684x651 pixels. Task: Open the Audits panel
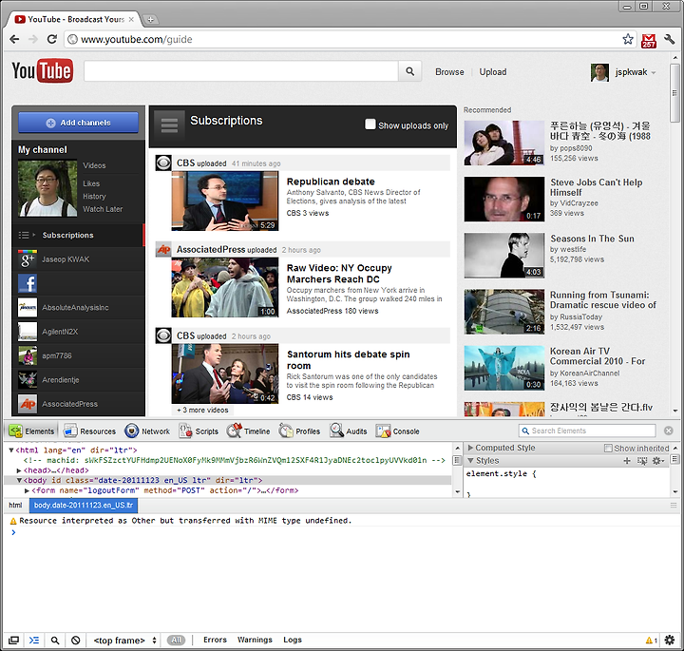(349, 431)
